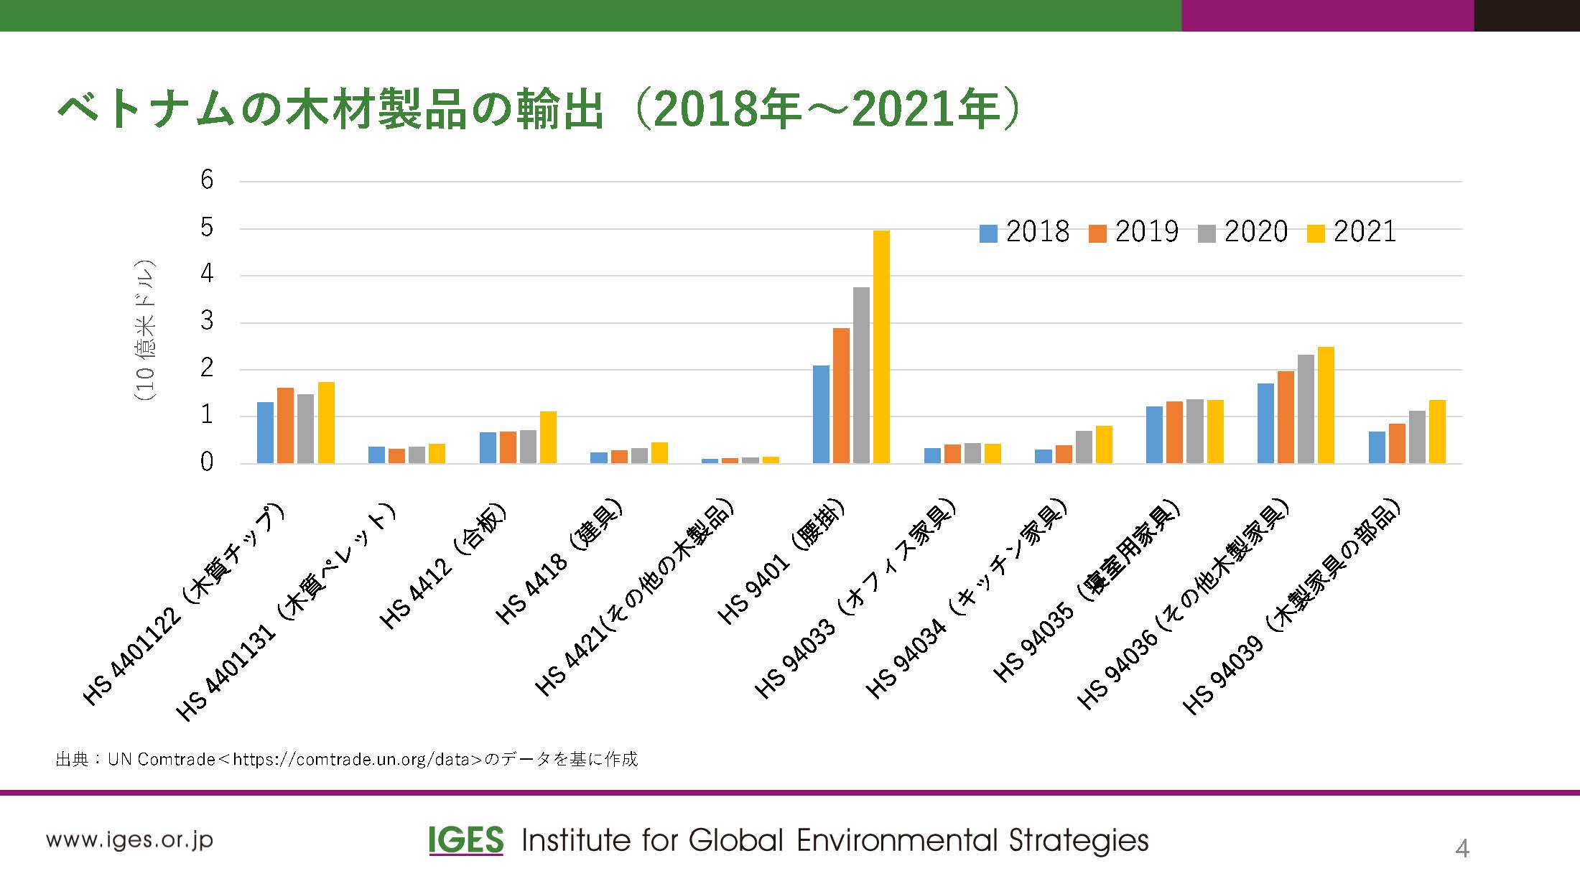1580x889 pixels.
Task: Click the HS 4412 (合板) axis label
Action: (444, 566)
